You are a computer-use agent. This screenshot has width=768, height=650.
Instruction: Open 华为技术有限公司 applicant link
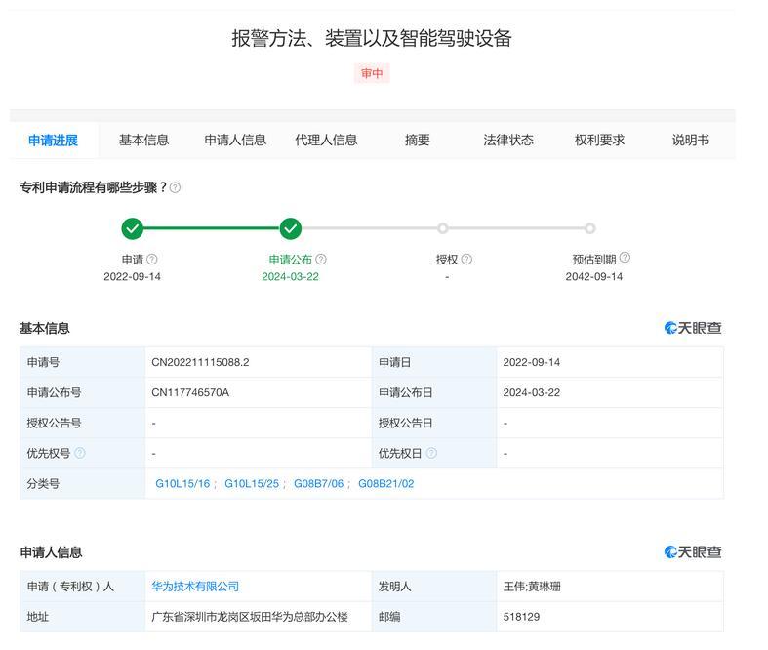click(x=195, y=587)
